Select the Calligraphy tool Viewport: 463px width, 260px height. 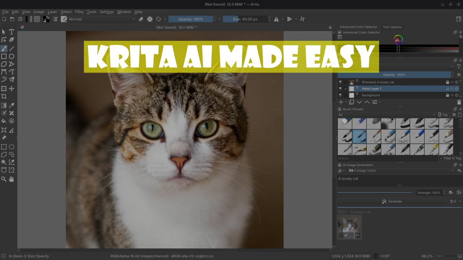tap(12, 80)
